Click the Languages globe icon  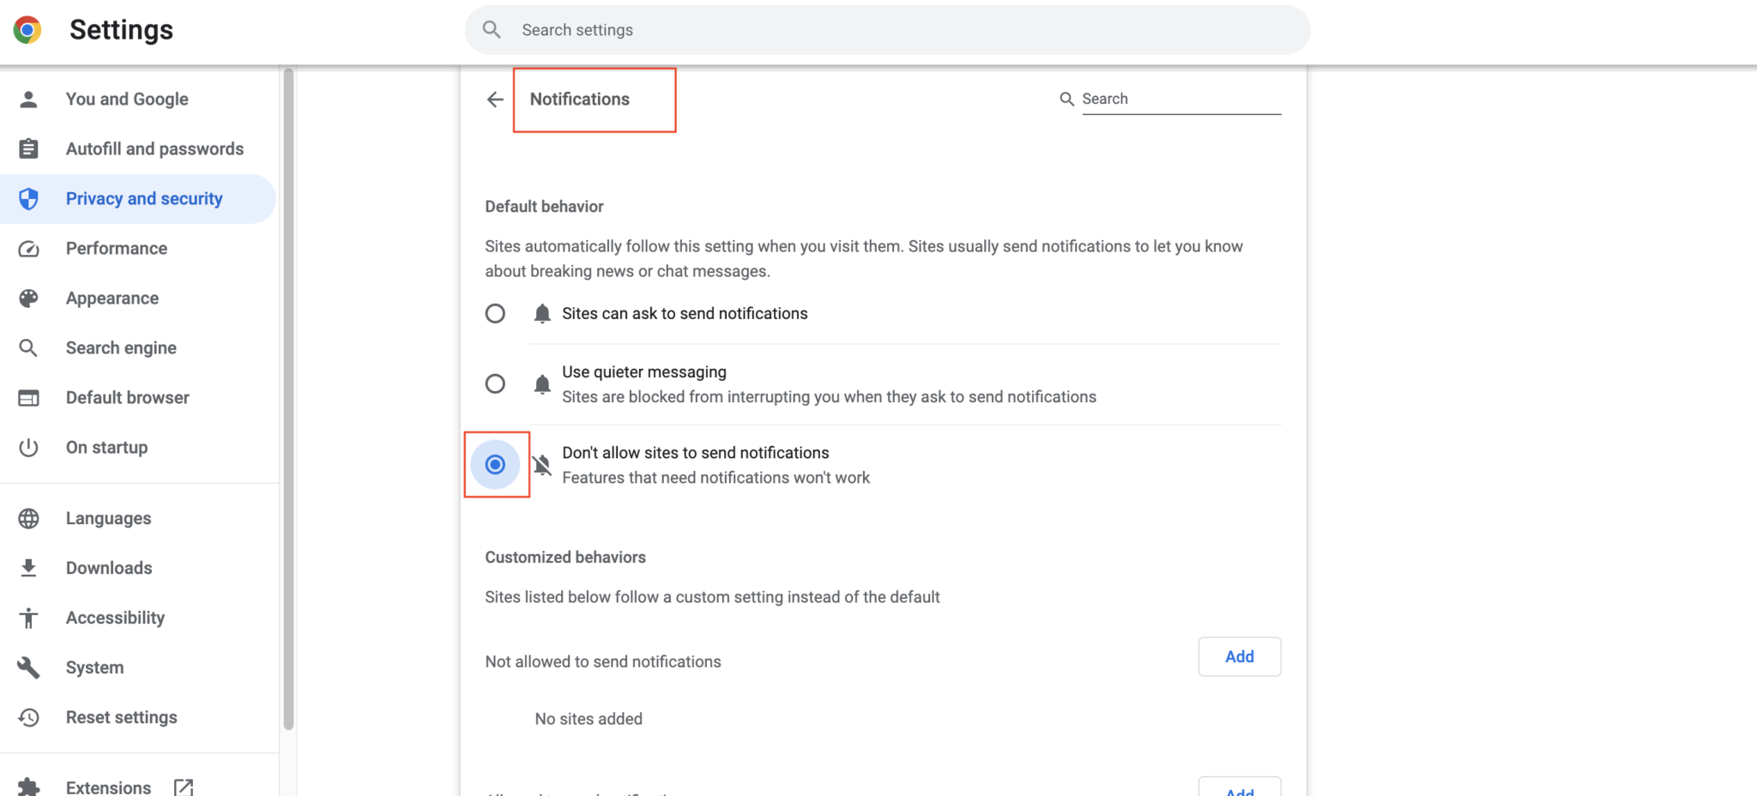tap(28, 519)
